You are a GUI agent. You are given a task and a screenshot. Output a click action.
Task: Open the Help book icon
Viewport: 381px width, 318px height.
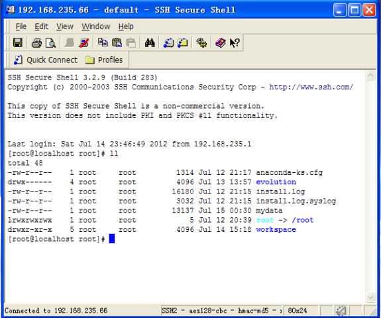click(x=221, y=43)
